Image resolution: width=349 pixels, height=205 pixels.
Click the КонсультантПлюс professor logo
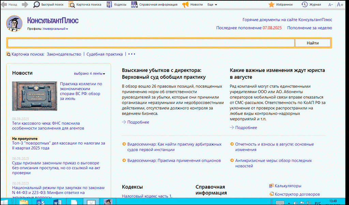click(14, 24)
